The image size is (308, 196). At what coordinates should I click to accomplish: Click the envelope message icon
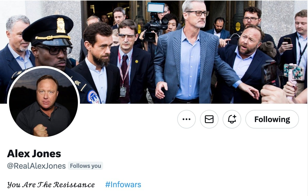pyautogui.click(x=209, y=119)
